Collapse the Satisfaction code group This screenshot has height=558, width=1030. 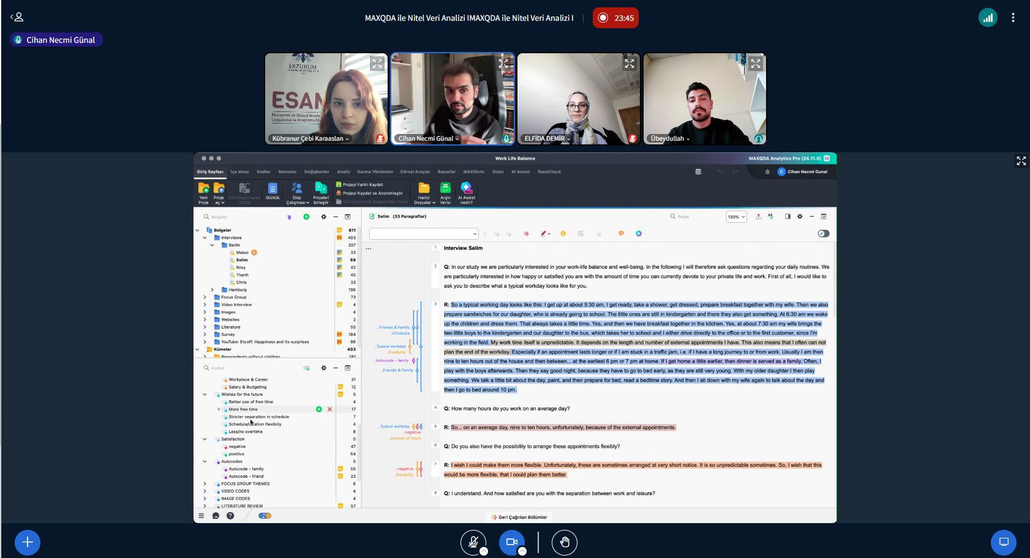coord(205,439)
